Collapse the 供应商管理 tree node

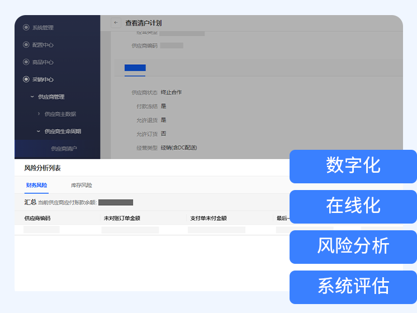(32, 97)
